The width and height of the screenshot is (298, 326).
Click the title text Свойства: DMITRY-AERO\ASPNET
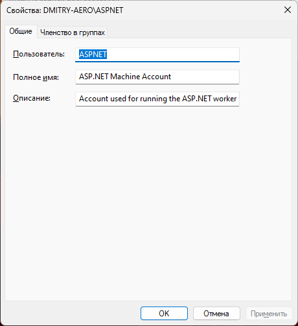65,10
